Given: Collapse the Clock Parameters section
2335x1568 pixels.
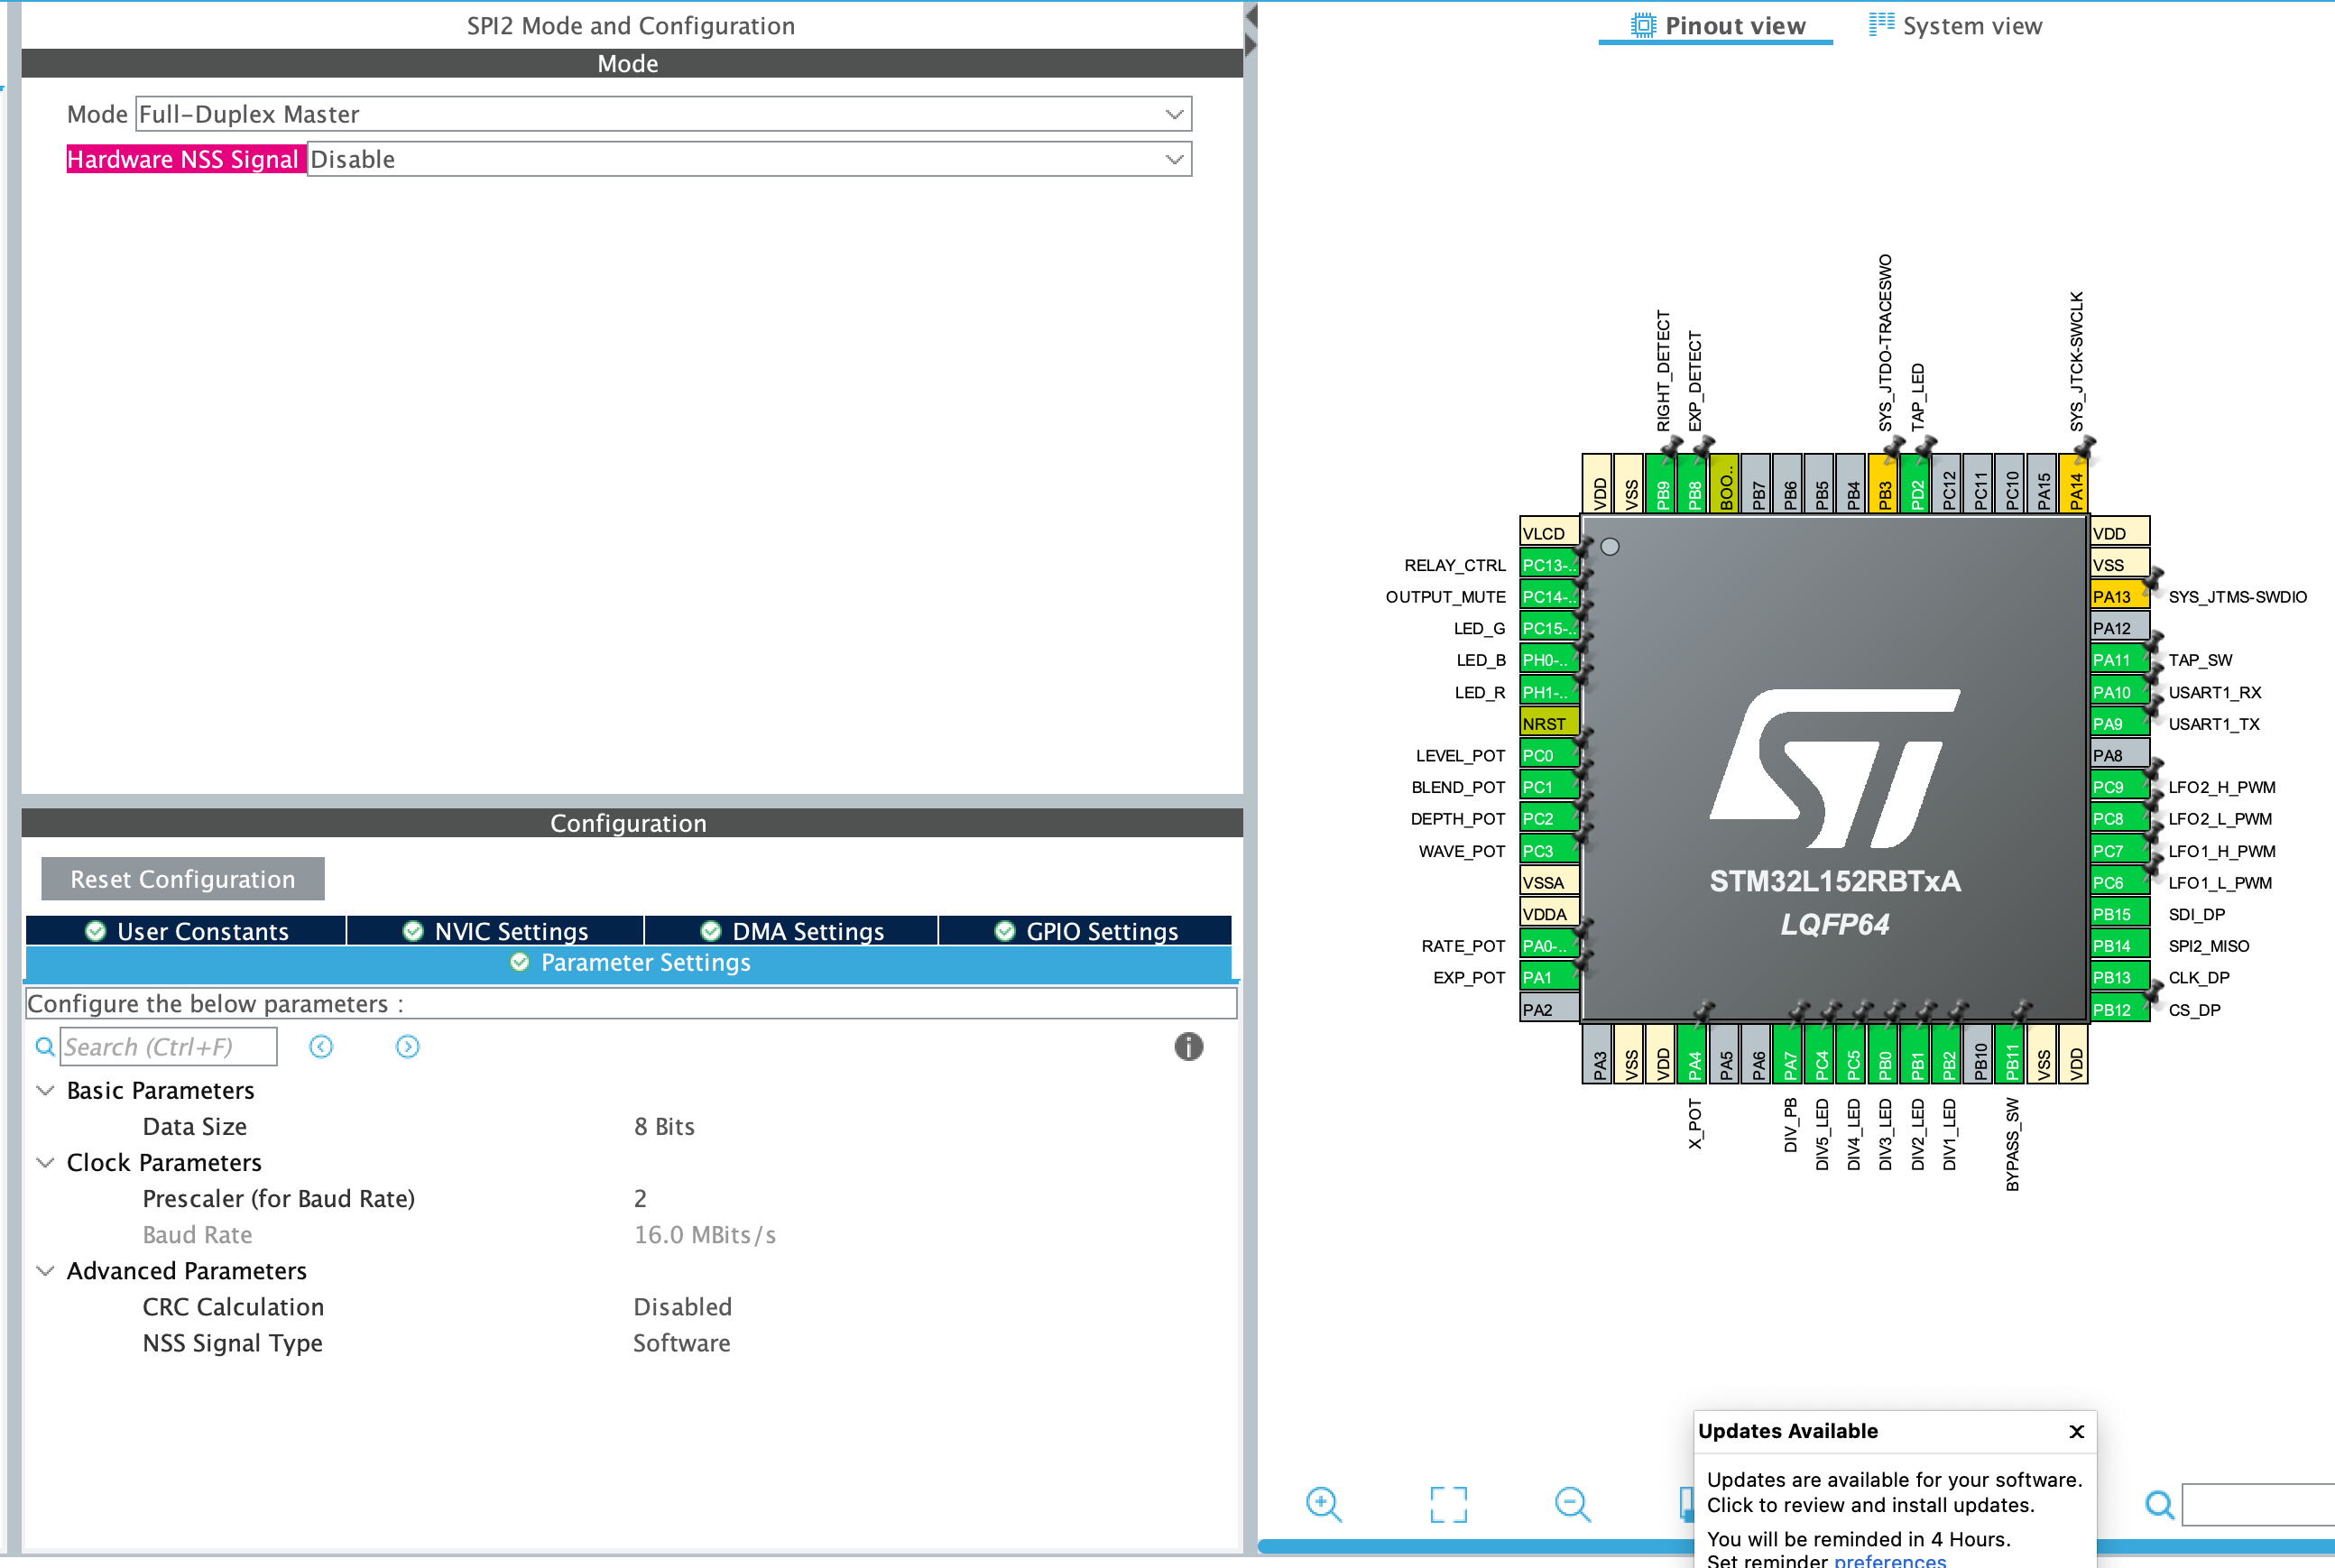Looking at the screenshot, I should pos(45,1162).
